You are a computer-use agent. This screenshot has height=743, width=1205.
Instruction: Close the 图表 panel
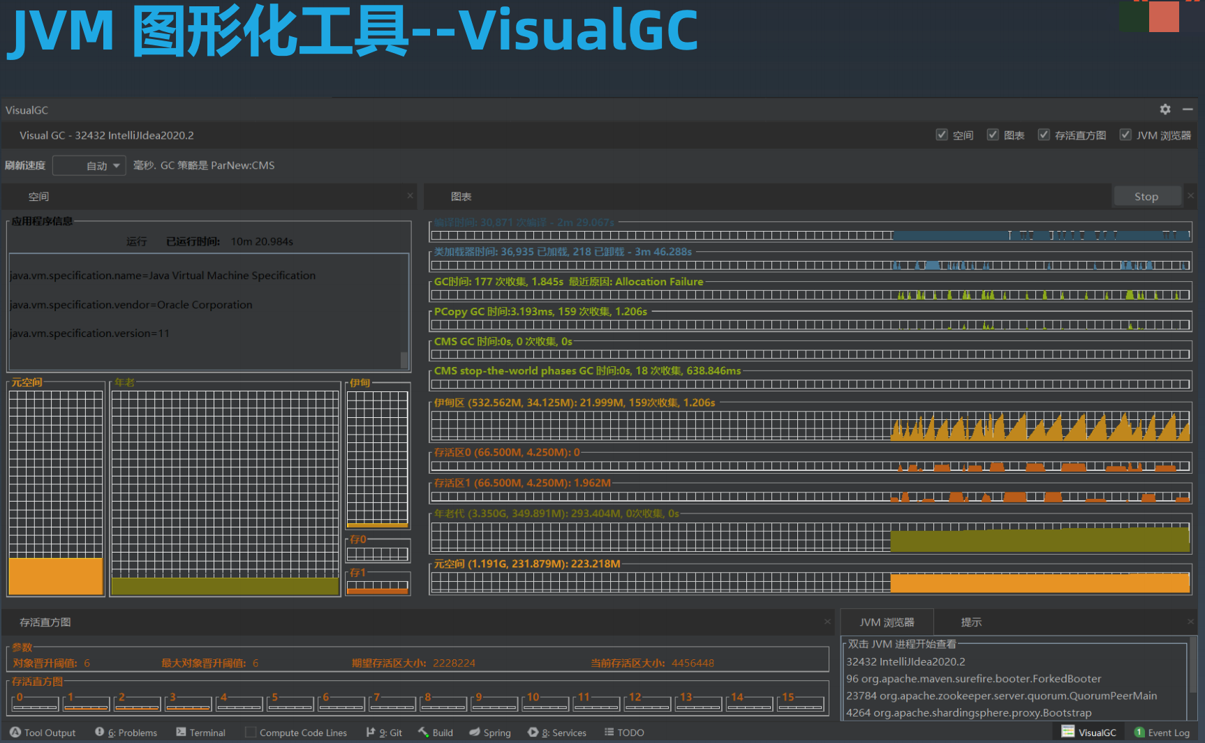click(x=1191, y=196)
